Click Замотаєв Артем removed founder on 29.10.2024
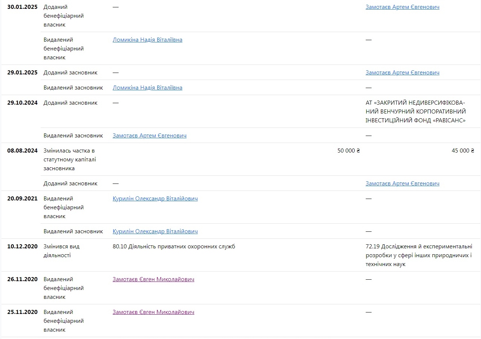Viewport: 481px width, 339px height. pos(149,136)
